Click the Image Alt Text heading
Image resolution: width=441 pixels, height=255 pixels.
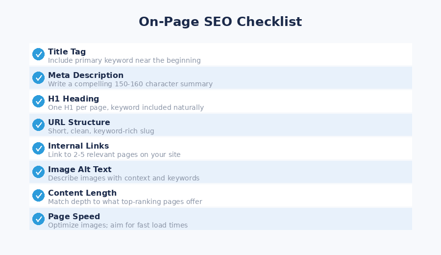coord(80,169)
